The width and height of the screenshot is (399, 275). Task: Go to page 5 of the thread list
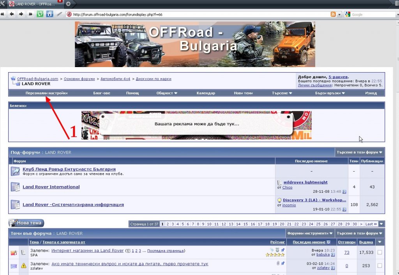click(183, 224)
